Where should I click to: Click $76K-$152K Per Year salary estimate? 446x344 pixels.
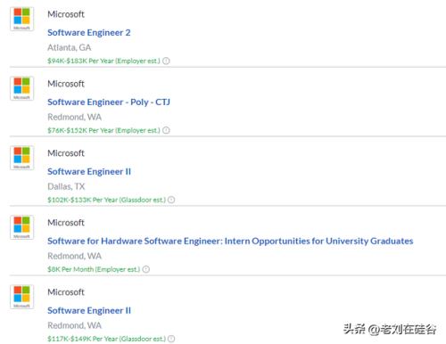point(103,130)
